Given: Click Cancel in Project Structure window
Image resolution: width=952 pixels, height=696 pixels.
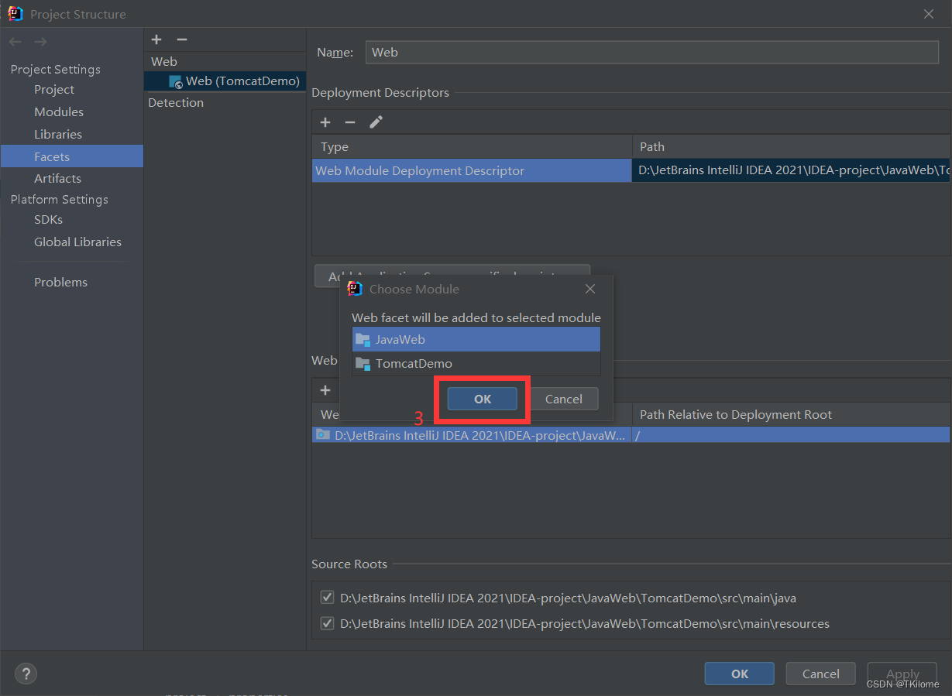Looking at the screenshot, I should point(821,674).
